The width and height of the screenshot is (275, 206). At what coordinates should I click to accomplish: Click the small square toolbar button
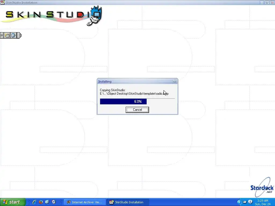[x=2, y=36]
